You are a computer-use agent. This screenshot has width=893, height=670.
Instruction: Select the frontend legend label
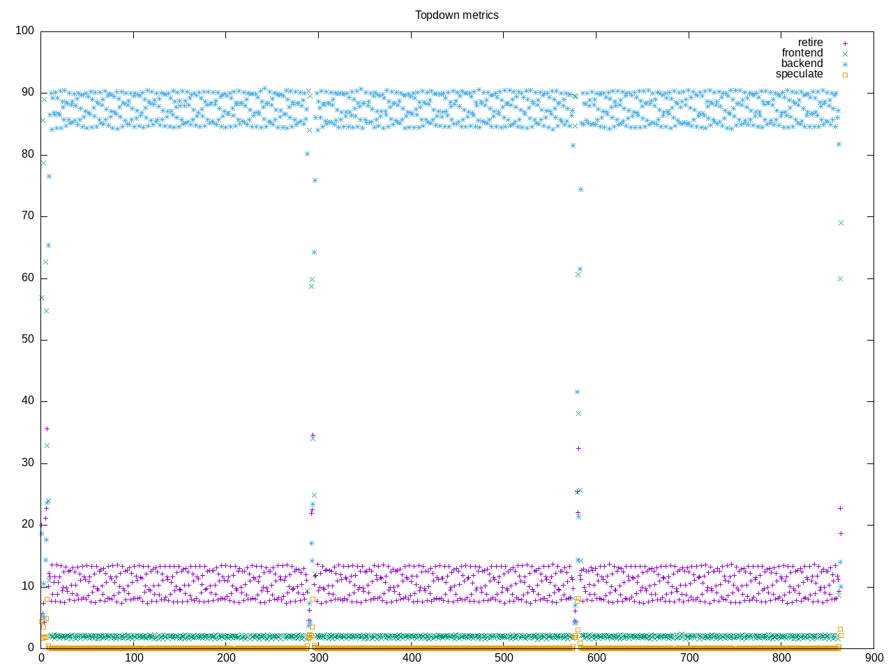pyautogui.click(x=802, y=53)
